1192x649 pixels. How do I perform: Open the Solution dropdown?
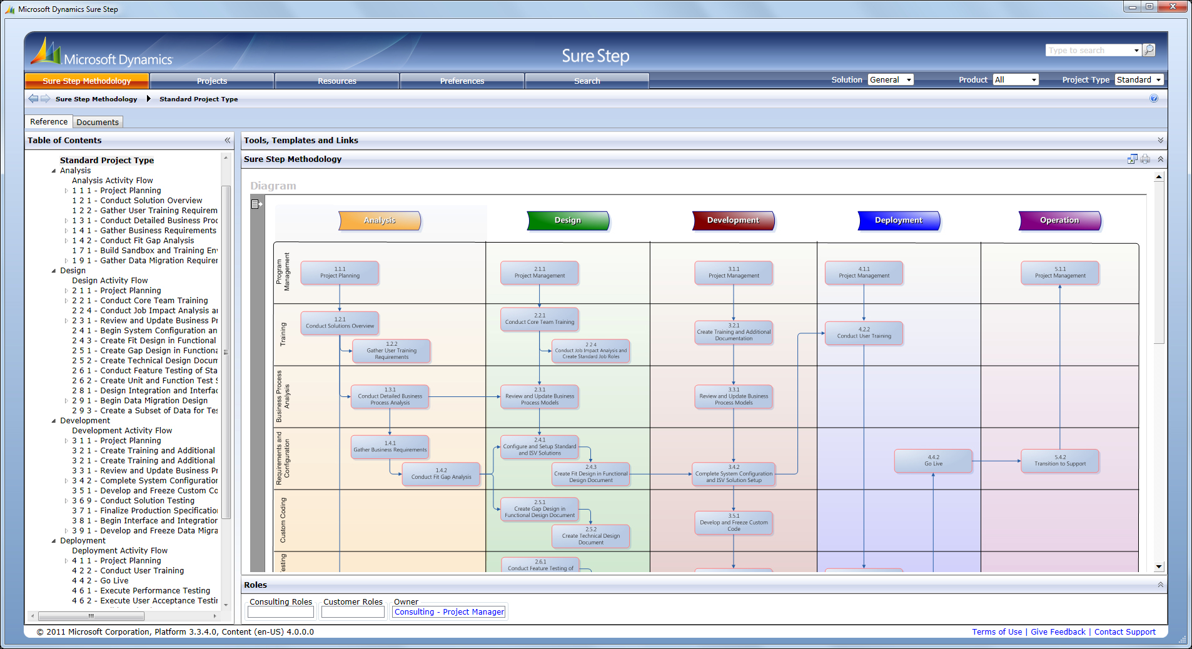coord(891,79)
